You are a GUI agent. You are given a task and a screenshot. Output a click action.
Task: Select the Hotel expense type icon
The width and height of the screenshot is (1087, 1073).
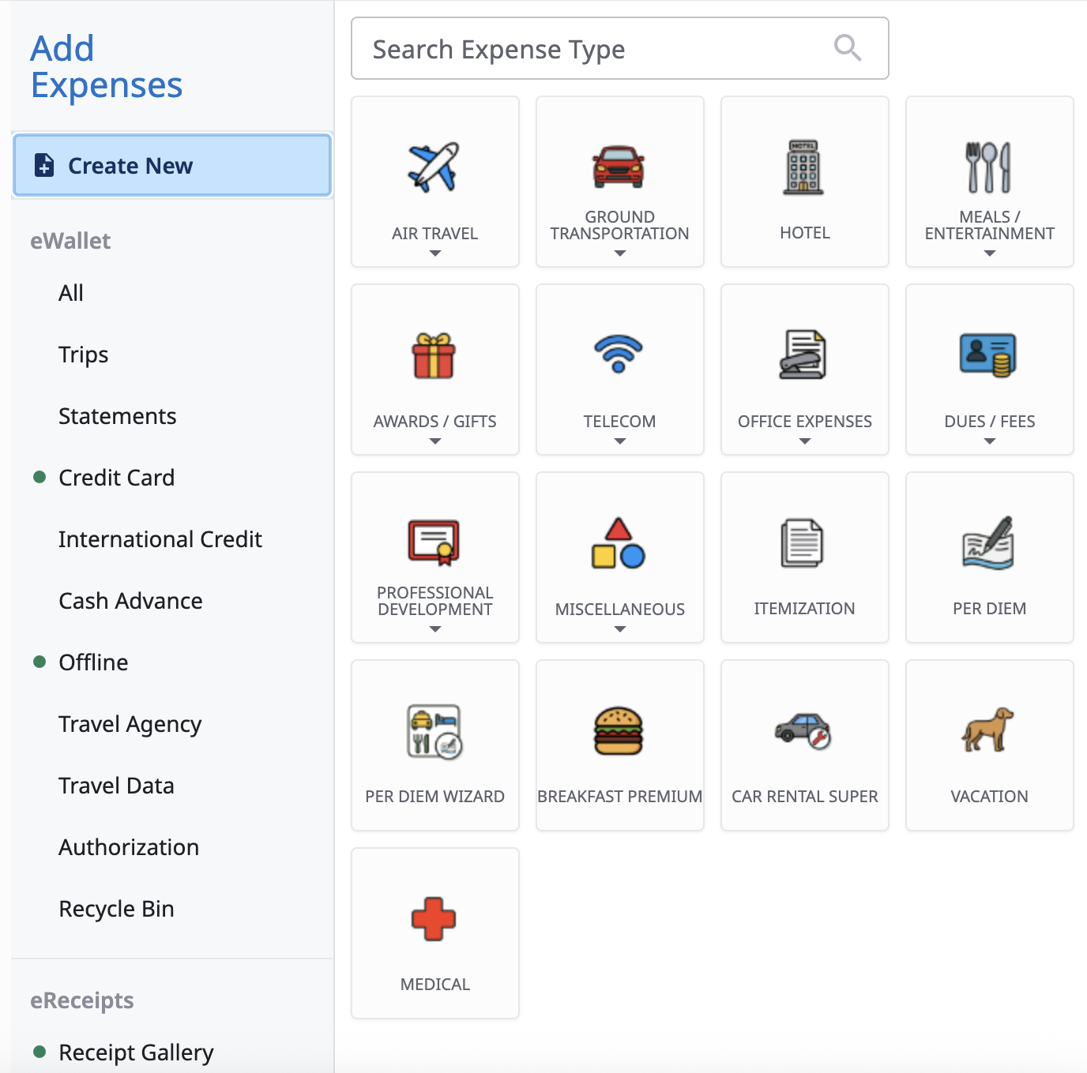[x=804, y=167]
